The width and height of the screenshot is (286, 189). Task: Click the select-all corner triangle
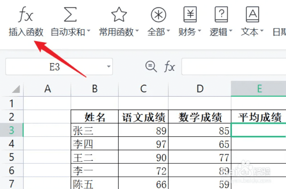[15, 89]
